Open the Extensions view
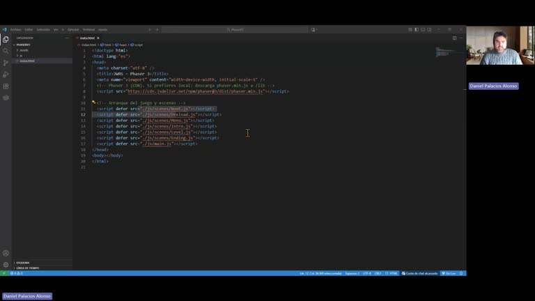The image size is (535, 301). coord(6,86)
